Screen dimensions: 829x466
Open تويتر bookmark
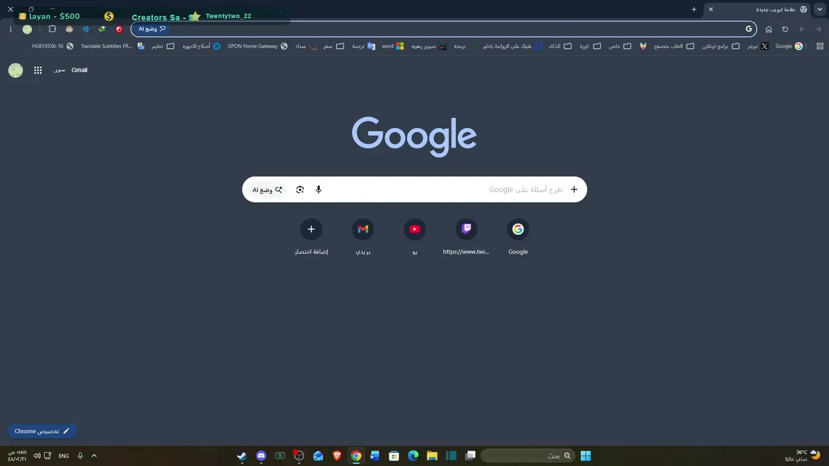pyautogui.click(x=758, y=47)
